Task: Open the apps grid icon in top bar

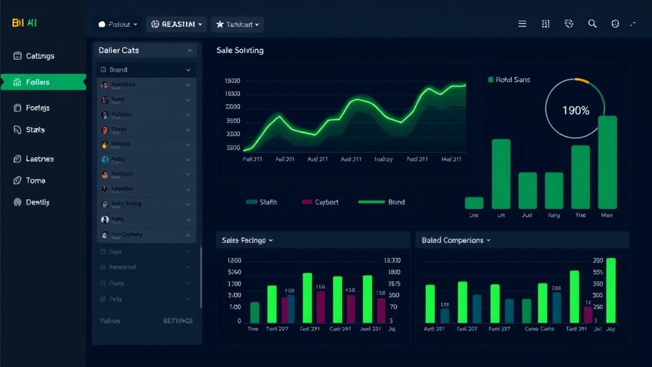Action: pos(546,24)
